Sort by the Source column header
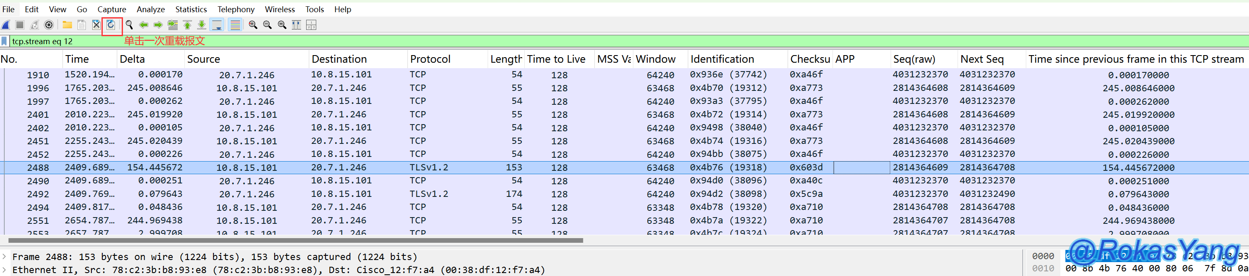1249x276 pixels. (204, 59)
